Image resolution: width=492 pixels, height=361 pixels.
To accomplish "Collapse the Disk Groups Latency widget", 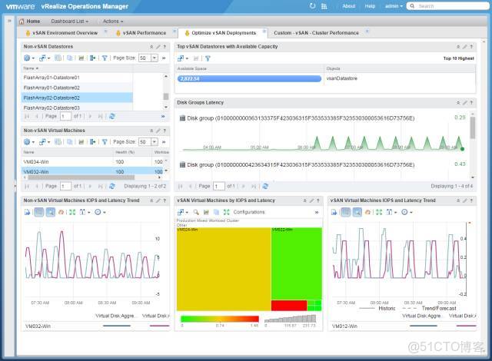I will click(x=458, y=103).
